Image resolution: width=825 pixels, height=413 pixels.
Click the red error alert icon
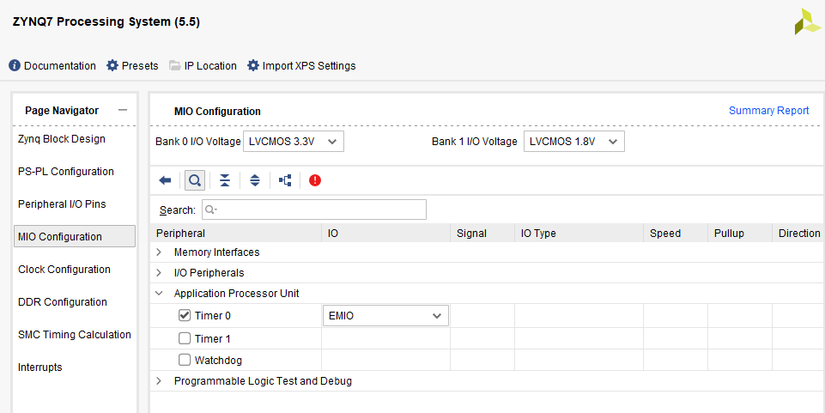pyautogui.click(x=315, y=180)
